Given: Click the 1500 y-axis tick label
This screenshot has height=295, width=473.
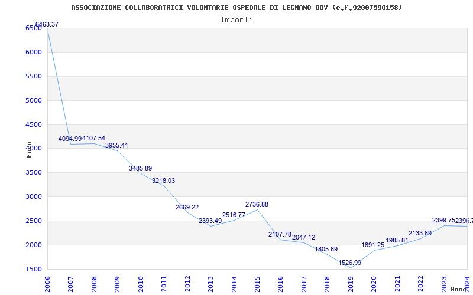Looking at the screenshot, I should (34, 270).
